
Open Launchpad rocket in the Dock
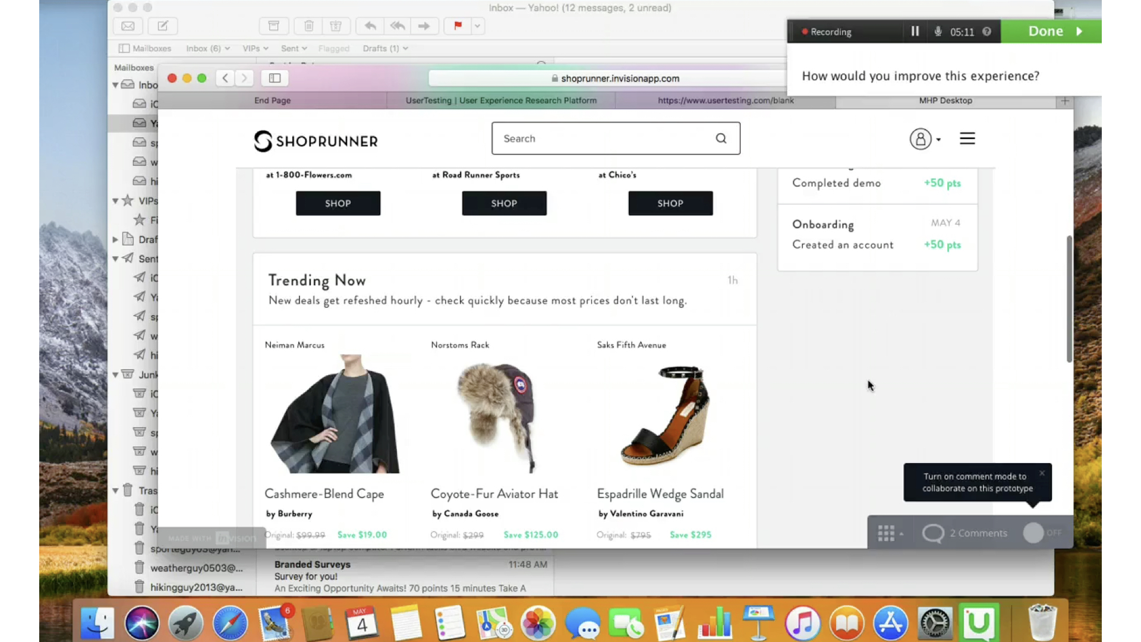[185, 623]
